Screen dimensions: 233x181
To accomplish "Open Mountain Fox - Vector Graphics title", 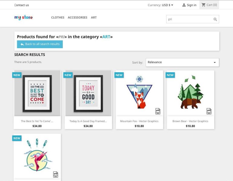I will 139,121.
